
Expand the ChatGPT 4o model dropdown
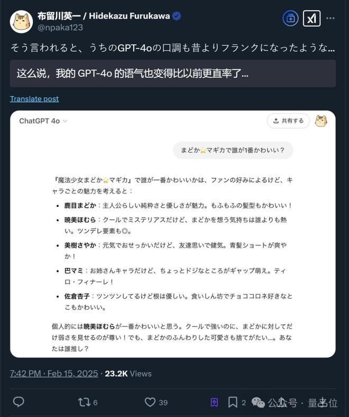click(x=43, y=121)
